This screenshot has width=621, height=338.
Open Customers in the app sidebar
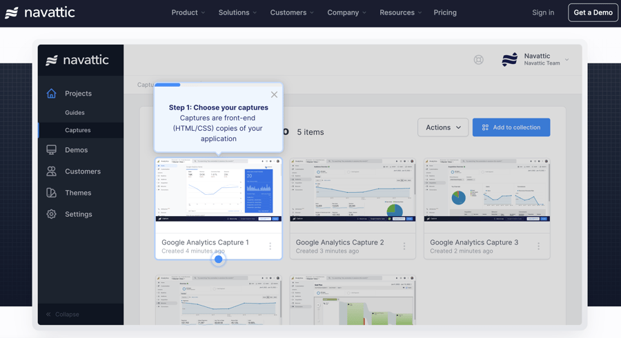pos(82,171)
